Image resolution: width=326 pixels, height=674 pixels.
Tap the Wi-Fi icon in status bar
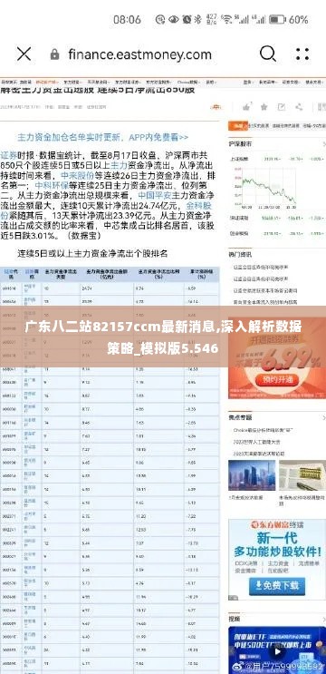click(226, 19)
